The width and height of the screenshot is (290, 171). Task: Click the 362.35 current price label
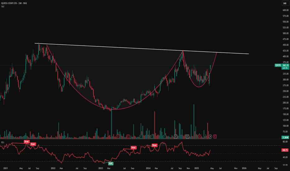[x=286, y=65]
